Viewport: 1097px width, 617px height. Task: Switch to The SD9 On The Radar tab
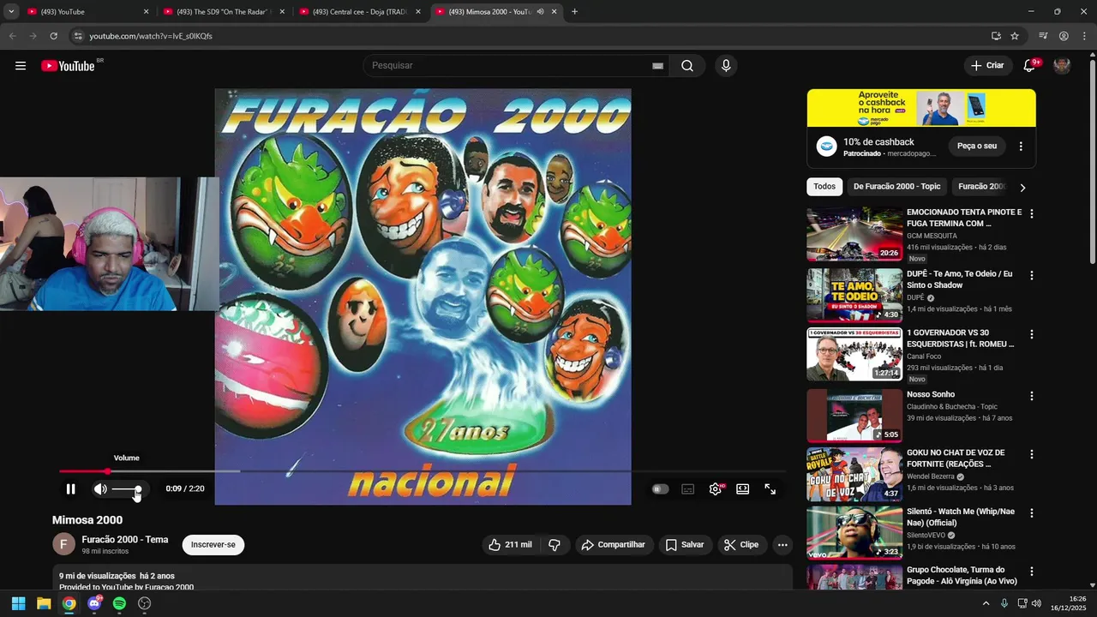224,12
